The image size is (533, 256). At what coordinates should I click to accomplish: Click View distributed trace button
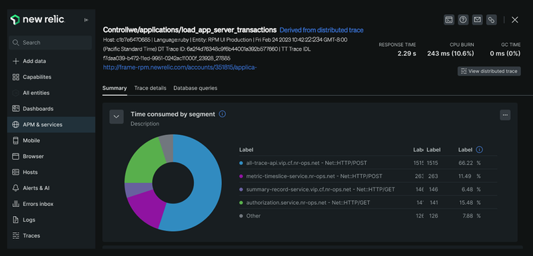[x=489, y=71]
